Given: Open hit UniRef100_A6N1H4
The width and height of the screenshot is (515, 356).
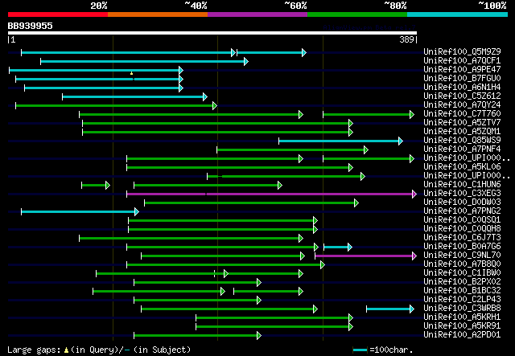Looking at the screenshot, I should coord(462,88).
